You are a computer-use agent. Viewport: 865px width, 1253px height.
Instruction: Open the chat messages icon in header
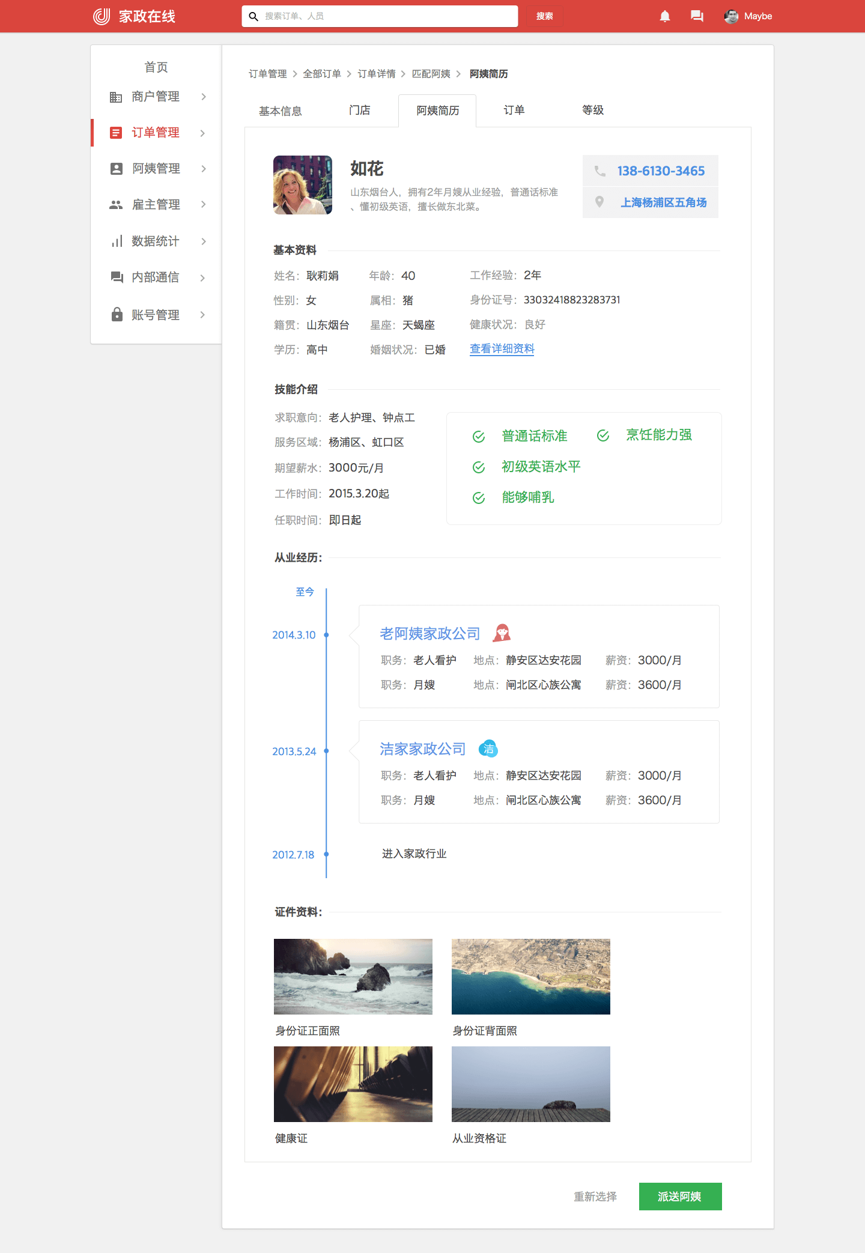[697, 16]
